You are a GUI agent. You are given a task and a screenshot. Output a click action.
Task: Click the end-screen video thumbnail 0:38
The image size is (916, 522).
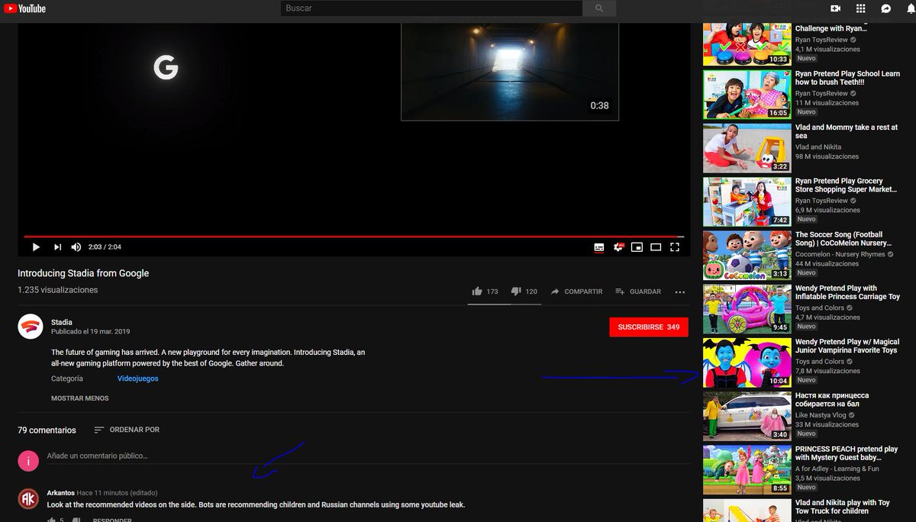[x=510, y=71]
